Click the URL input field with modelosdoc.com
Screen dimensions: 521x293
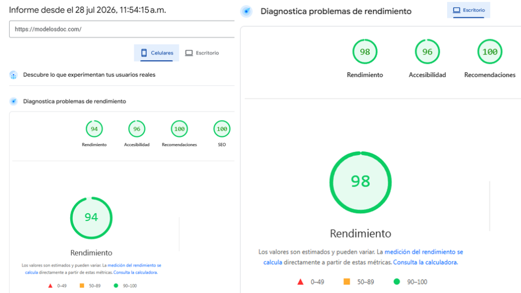(122, 29)
